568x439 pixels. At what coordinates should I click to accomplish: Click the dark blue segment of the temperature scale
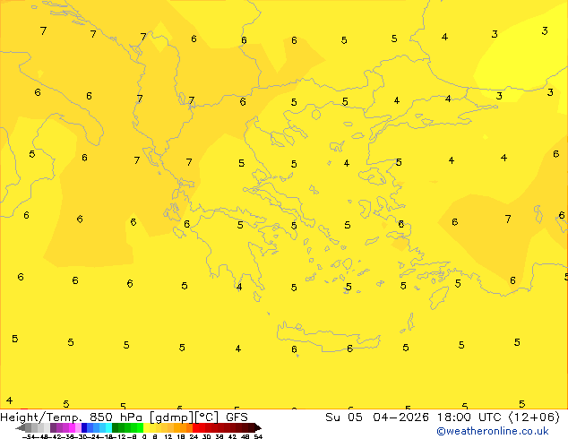[84, 427]
